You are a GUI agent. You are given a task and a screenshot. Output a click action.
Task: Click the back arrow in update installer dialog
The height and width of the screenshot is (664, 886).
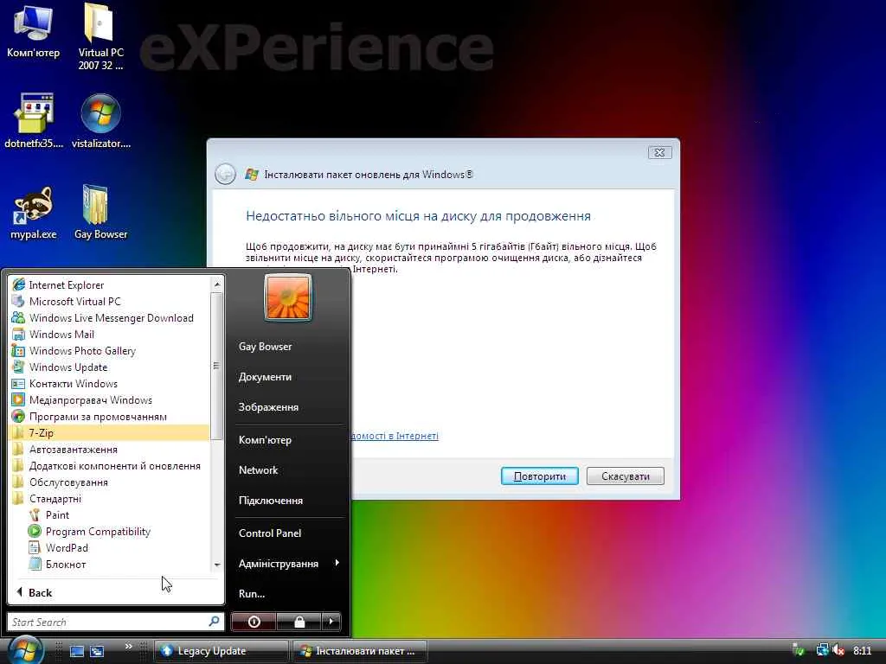tap(225, 174)
